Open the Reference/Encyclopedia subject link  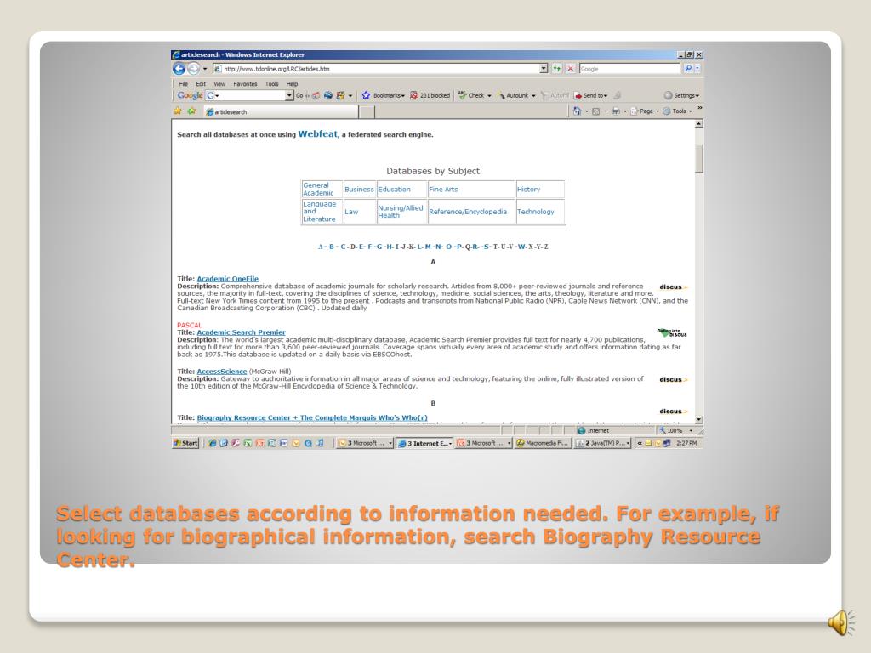pos(468,212)
